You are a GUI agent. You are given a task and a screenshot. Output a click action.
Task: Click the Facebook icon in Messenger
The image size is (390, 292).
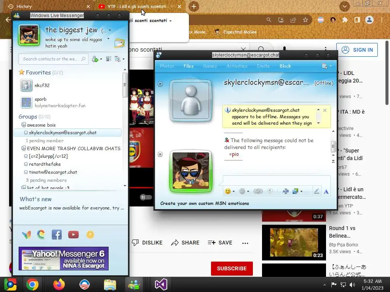(57, 235)
